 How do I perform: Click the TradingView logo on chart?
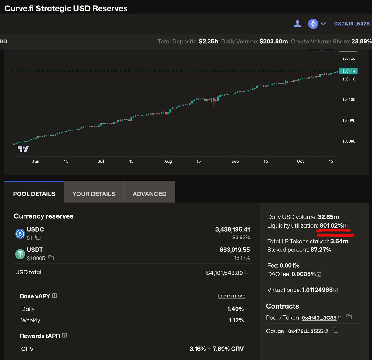pyautogui.click(x=23, y=149)
